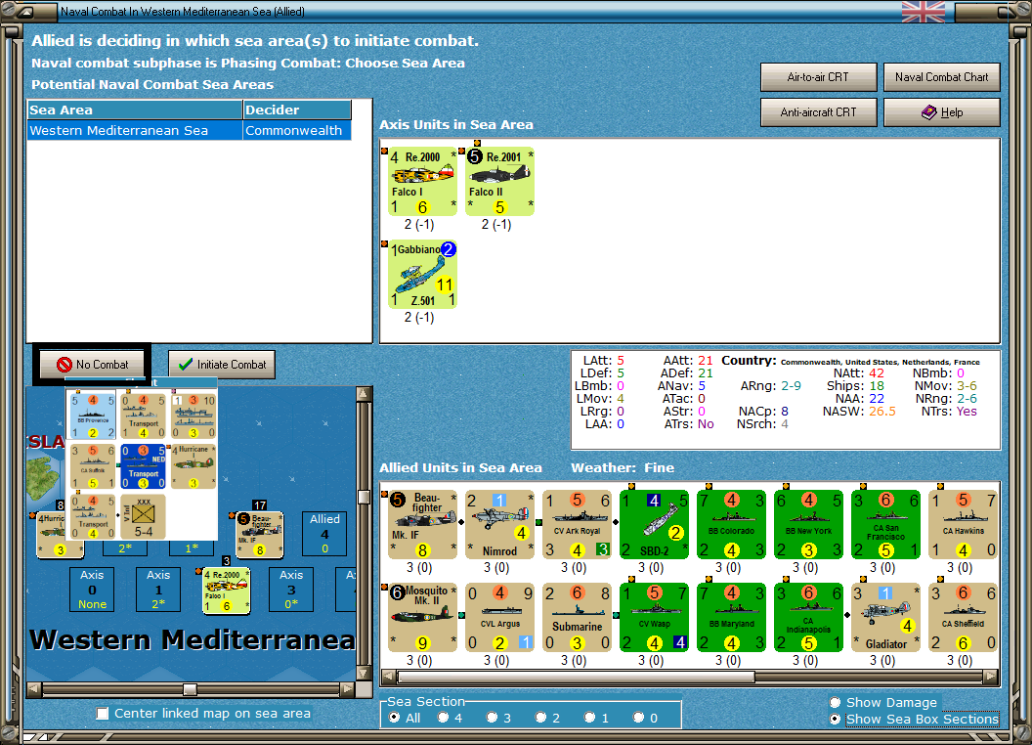The image size is (1032, 745).
Task: Click the Sea Area column header
Action: click(x=135, y=110)
